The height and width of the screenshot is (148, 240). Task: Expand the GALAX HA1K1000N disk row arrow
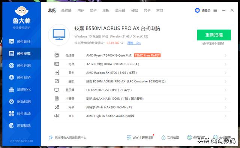(225, 99)
